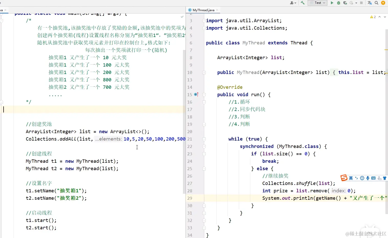Collapse the else block fold at line 25
Screen dimensions: 388x238
click(204, 169)
